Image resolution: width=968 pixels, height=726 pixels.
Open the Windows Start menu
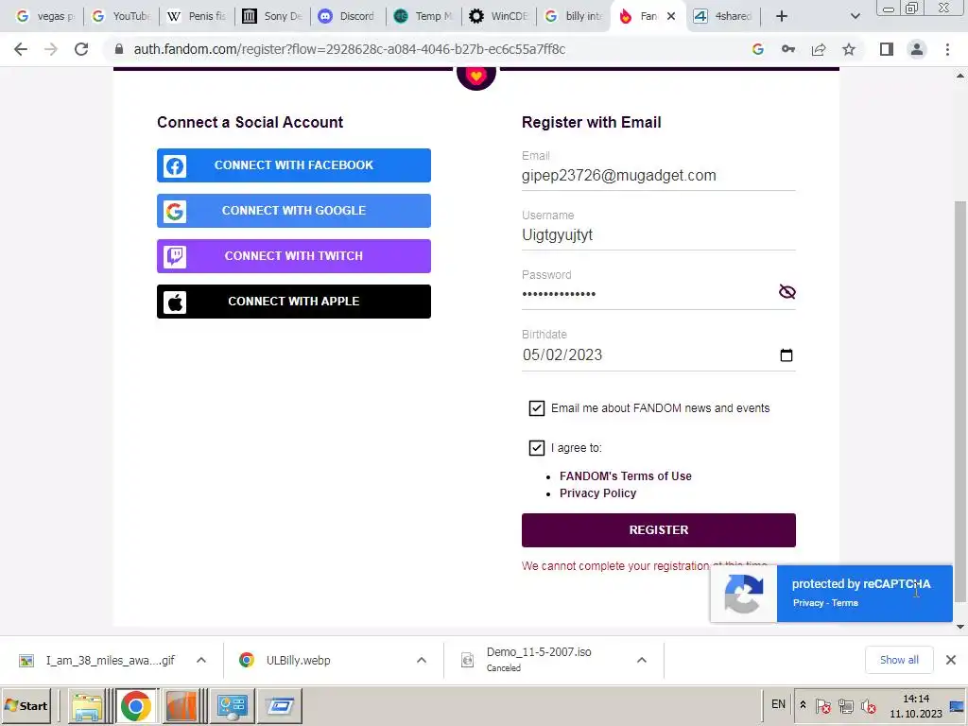26,705
